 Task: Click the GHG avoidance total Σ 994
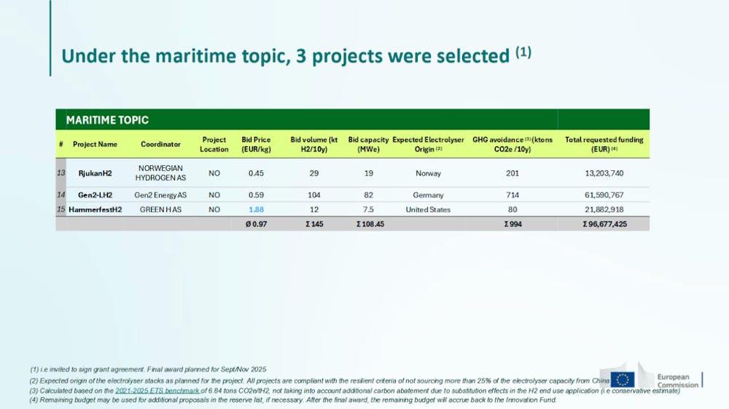coord(512,223)
